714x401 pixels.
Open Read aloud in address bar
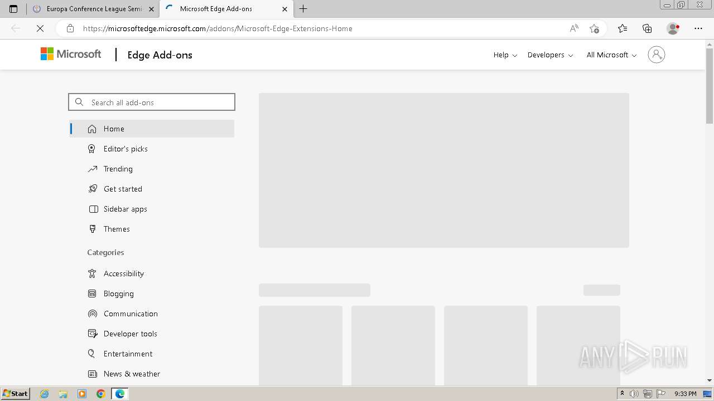574,28
